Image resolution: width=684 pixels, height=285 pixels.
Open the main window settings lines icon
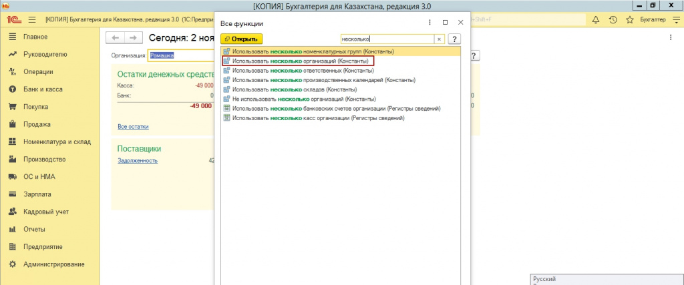(676, 19)
